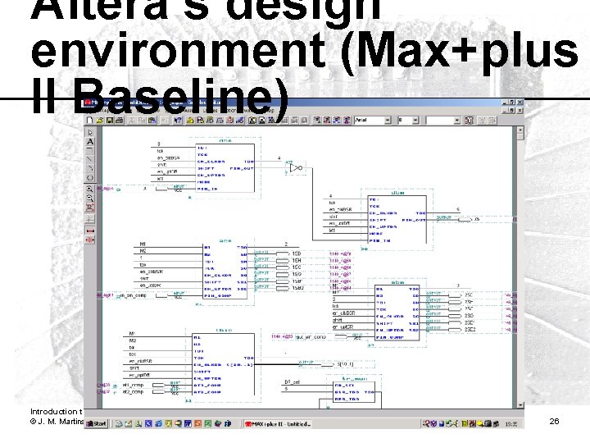Click the zoom in magnifier tool

tap(90, 189)
